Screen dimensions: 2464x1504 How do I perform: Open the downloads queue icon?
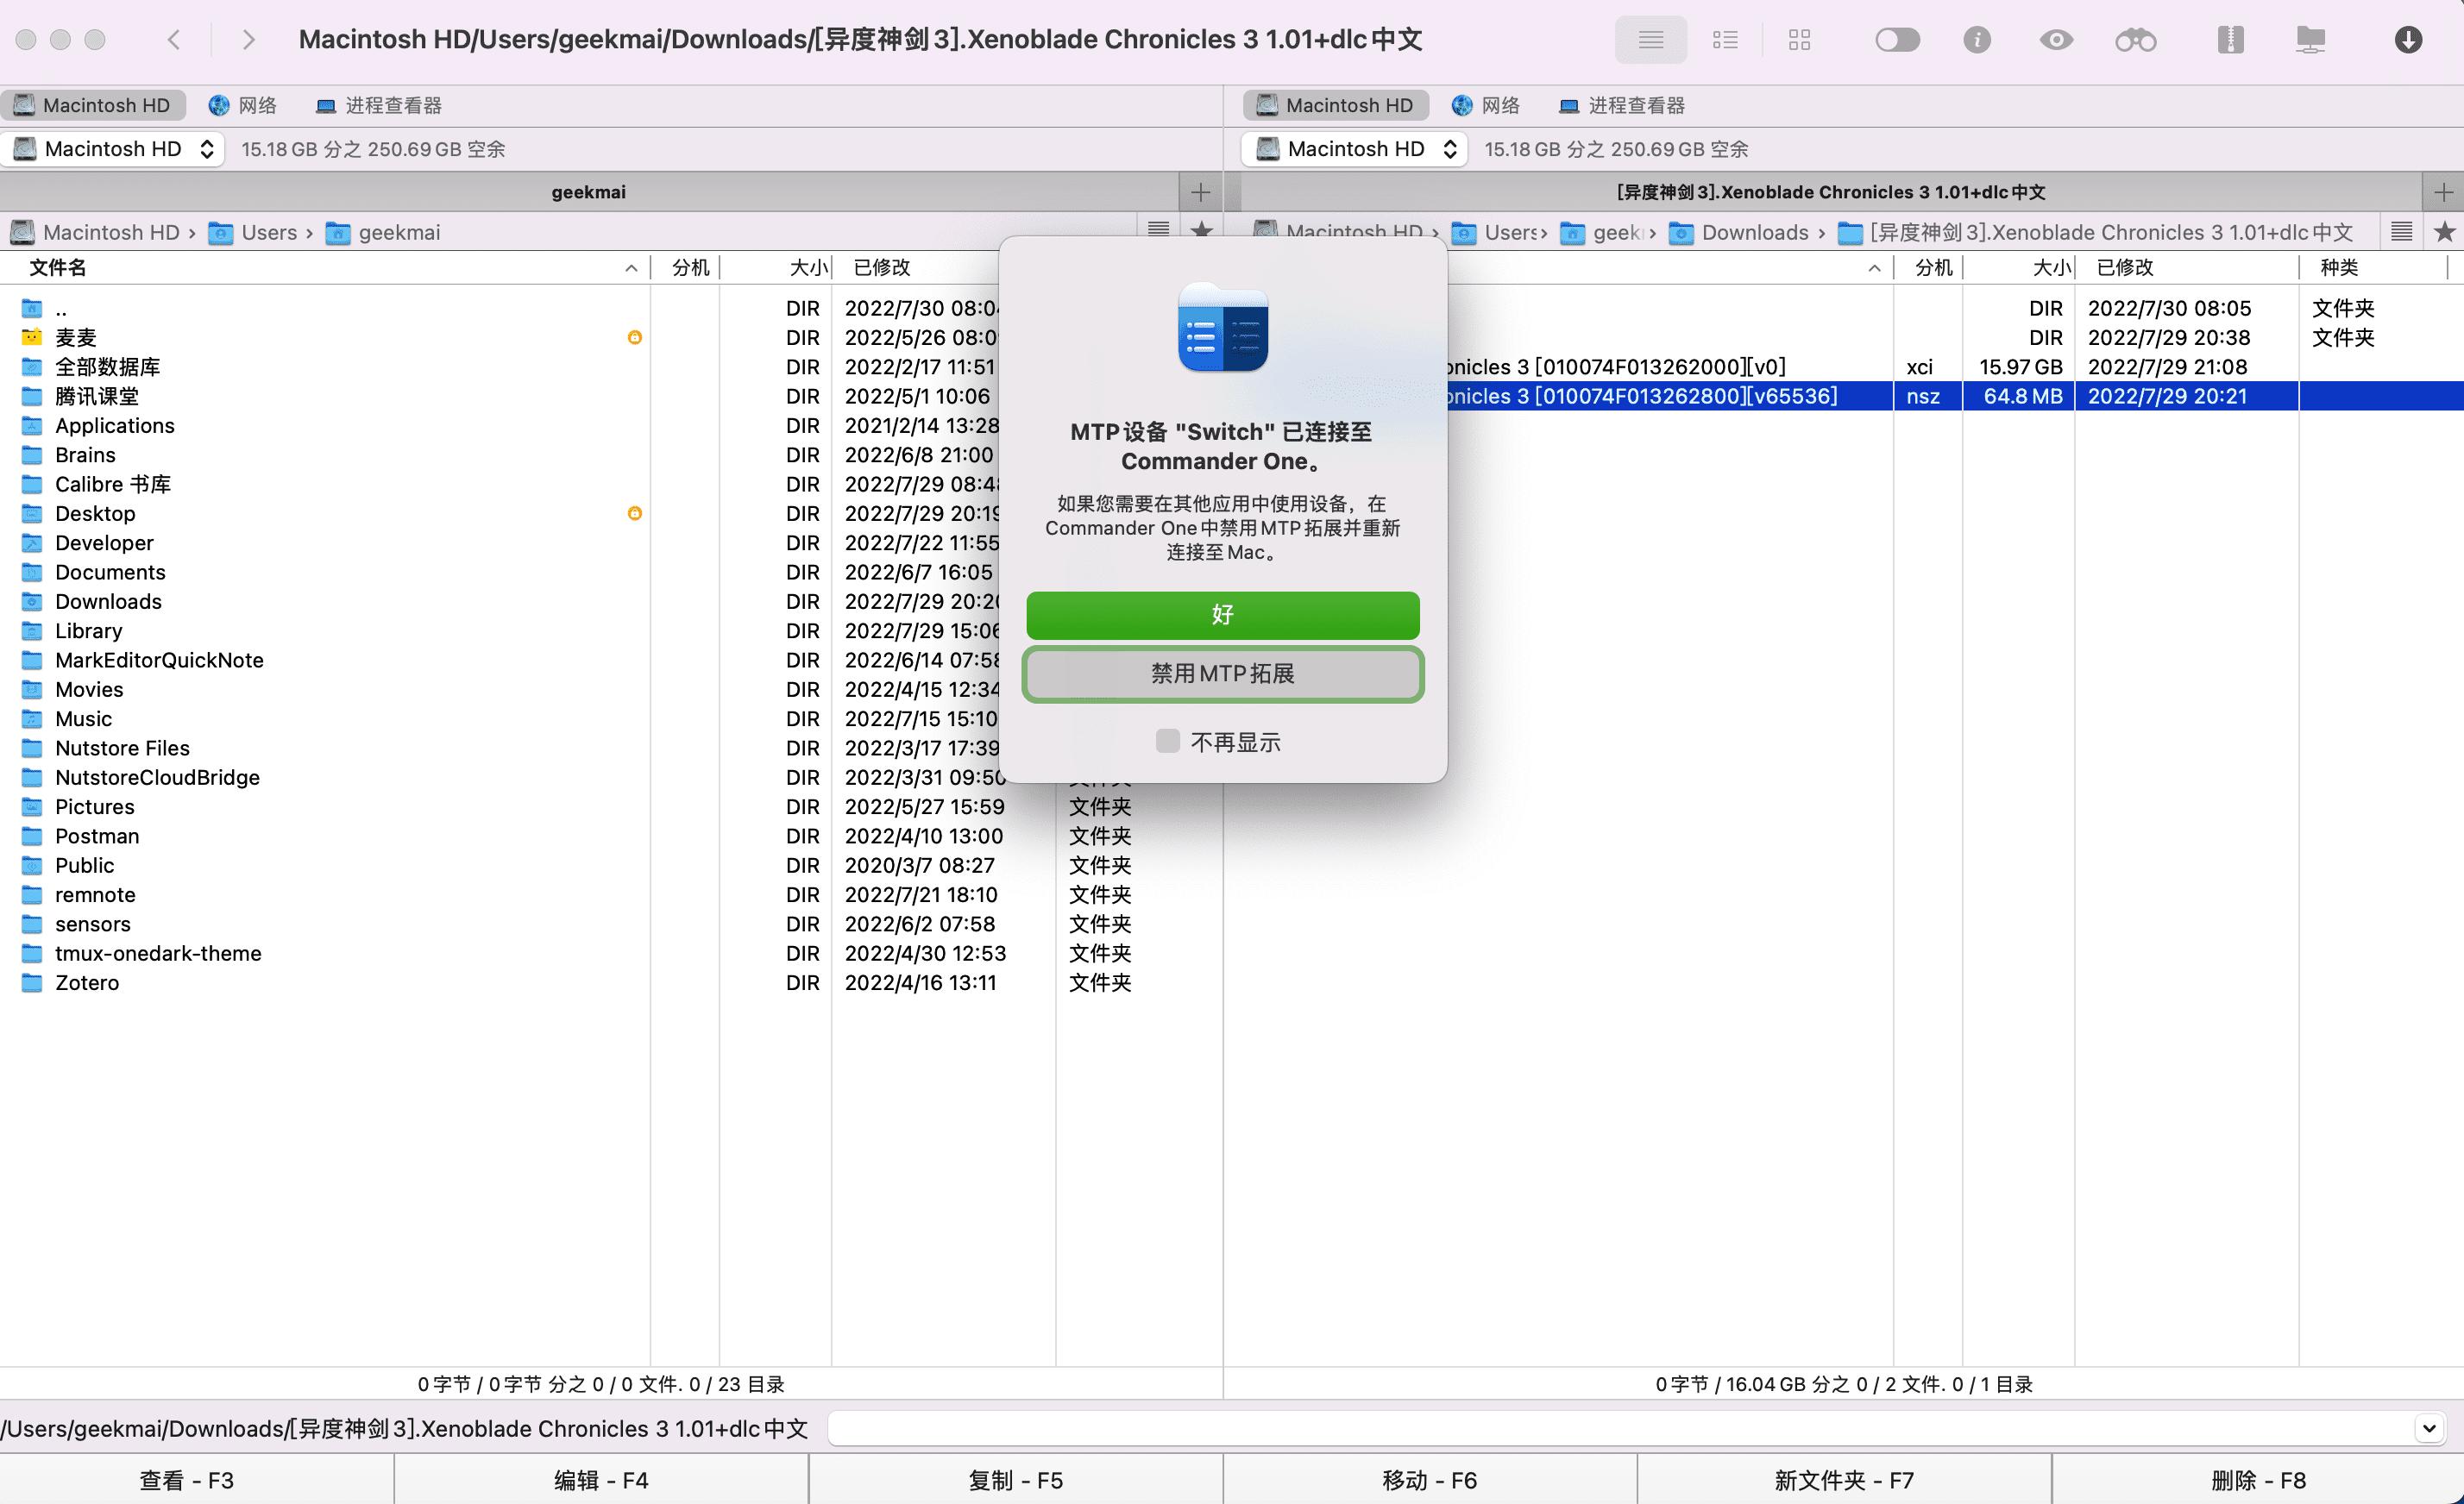[x=2408, y=40]
